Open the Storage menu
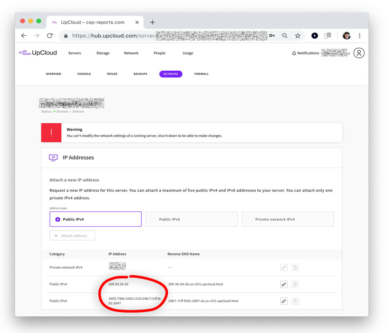388x333 pixels. pyautogui.click(x=103, y=53)
